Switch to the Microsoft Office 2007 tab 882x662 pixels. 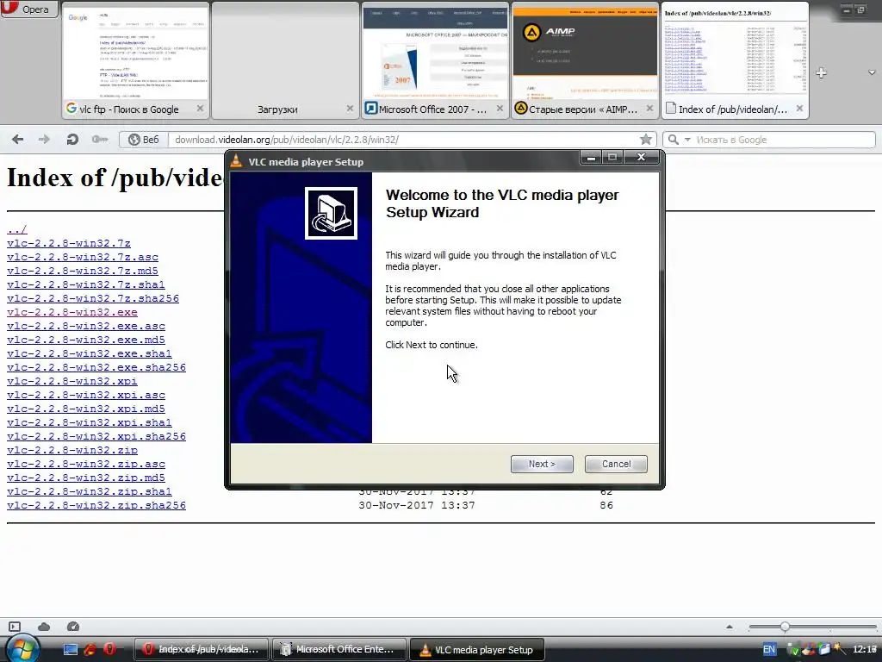pos(435,60)
